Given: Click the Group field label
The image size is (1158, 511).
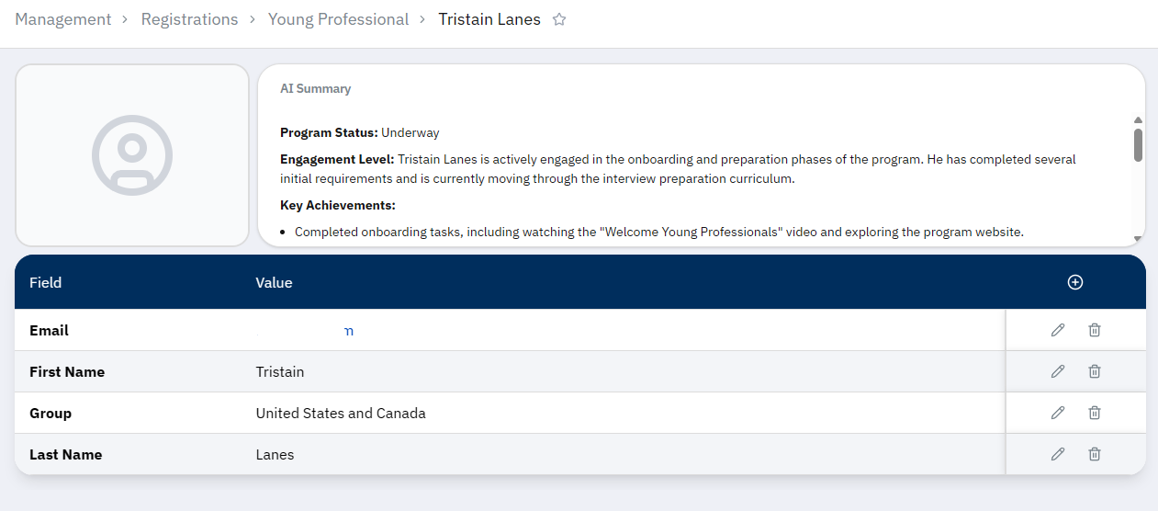Looking at the screenshot, I should (x=51, y=413).
